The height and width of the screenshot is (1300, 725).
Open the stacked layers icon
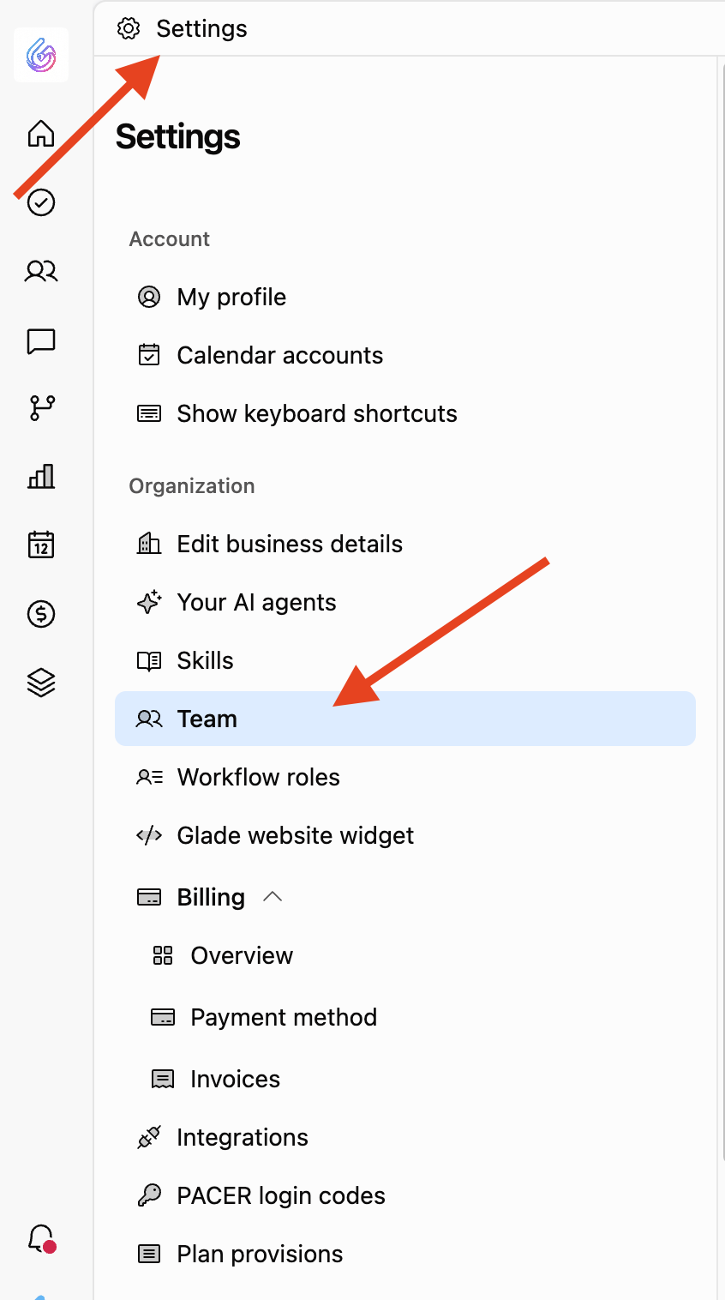(x=41, y=683)
